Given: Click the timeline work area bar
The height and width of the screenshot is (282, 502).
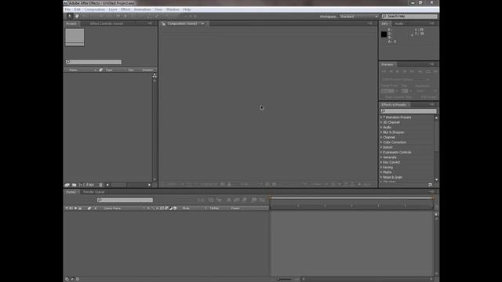Looking at the screenshot, I should point(352,198).
